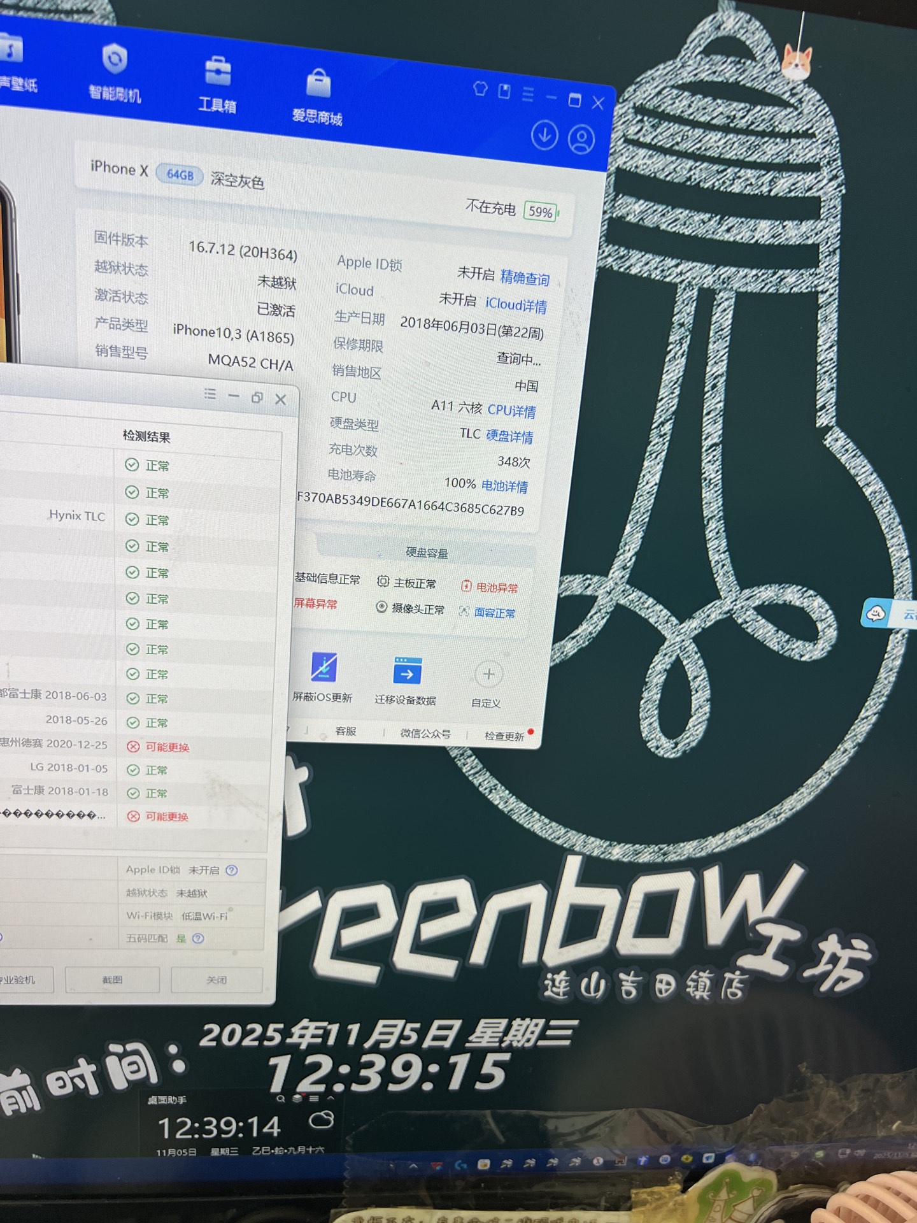The height and width of the screenshot is (1223, 917).
Task: Open the 智能刷机 smart flash section
Action: [x=115, y=71]
